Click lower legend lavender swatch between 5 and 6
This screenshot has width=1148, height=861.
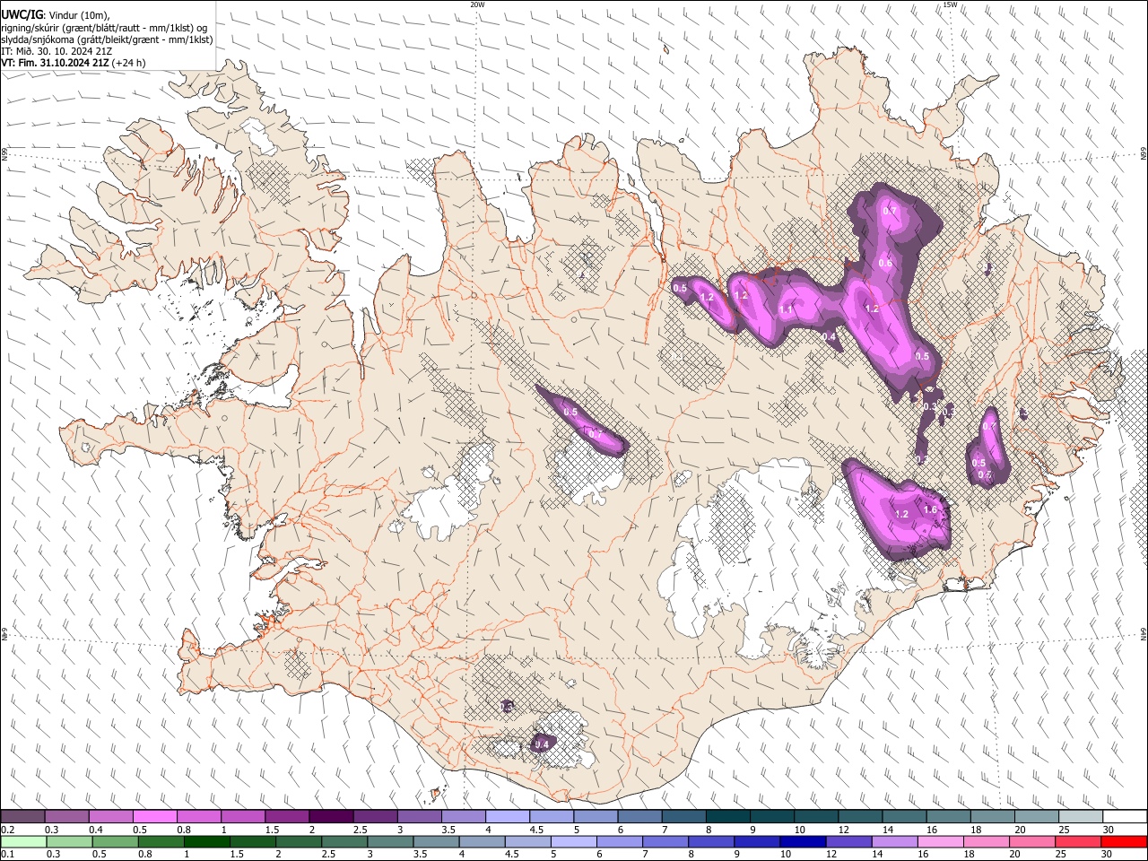(x=574, y=841)
